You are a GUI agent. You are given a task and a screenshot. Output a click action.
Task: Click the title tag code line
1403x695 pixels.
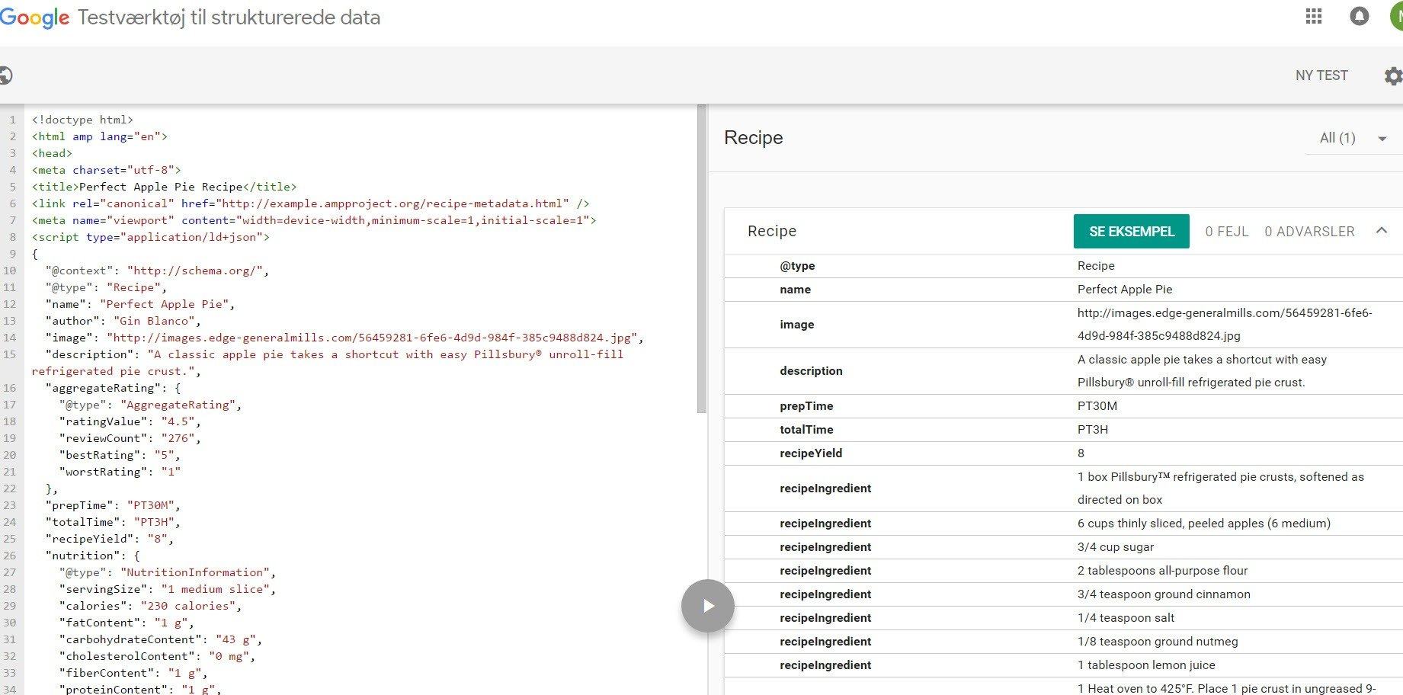tap(164, 187)
